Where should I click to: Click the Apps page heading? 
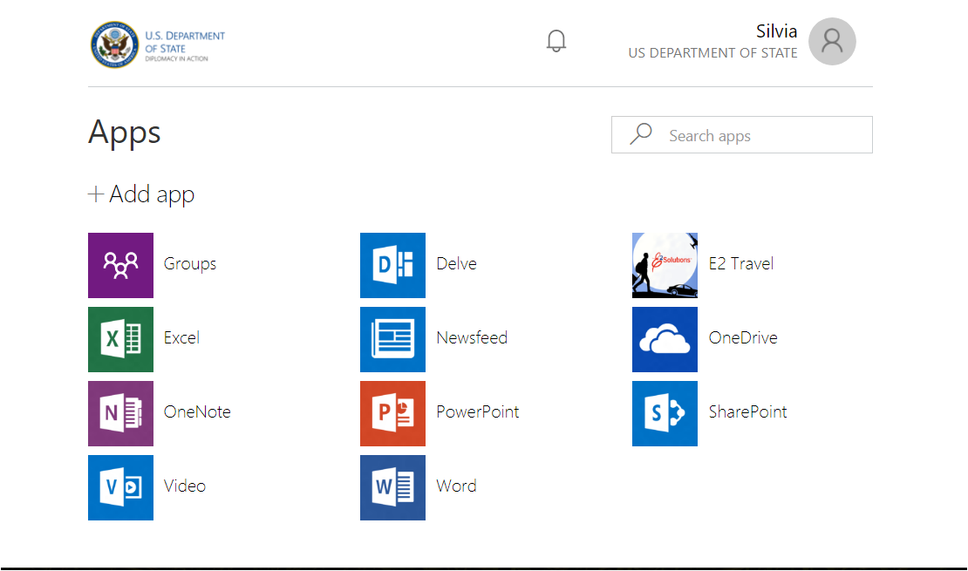pyautogui.click(x=124, y=133)
